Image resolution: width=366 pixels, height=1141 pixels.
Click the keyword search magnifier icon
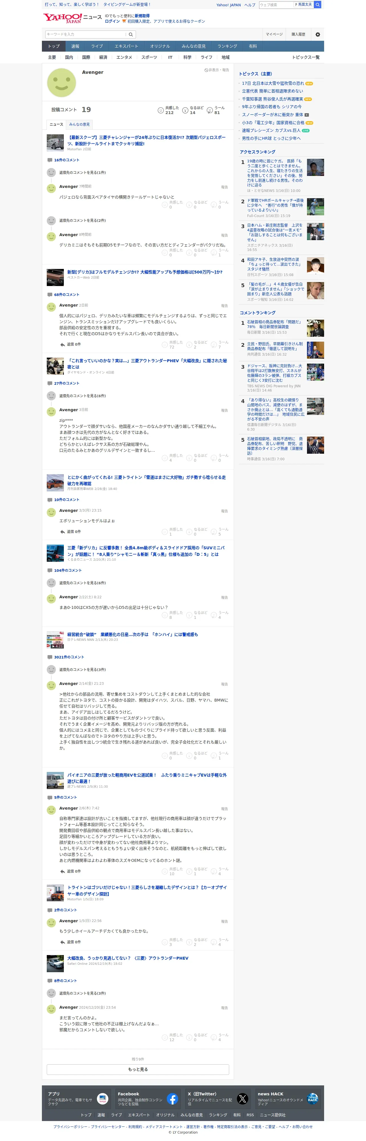click(131, 35)
